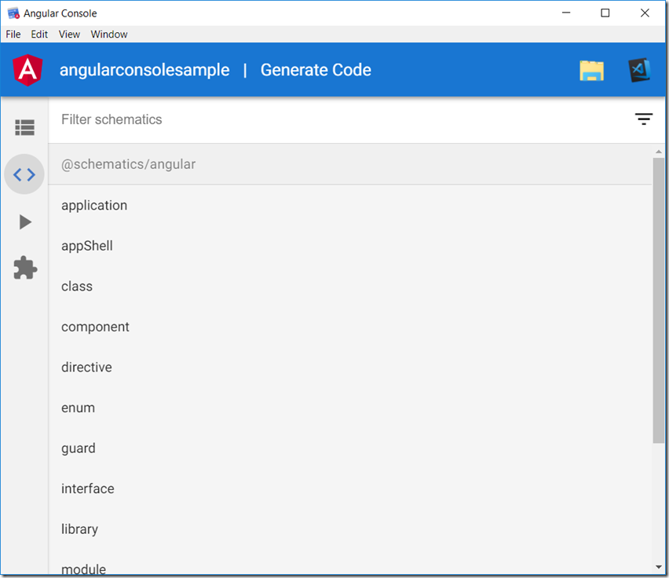Click the Angular Console title bar icon
This screenshot has width=669, height=578.
pos(13,13)
